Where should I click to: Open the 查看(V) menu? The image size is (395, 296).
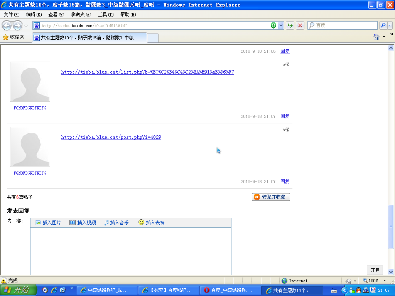(x=56, y=15)
